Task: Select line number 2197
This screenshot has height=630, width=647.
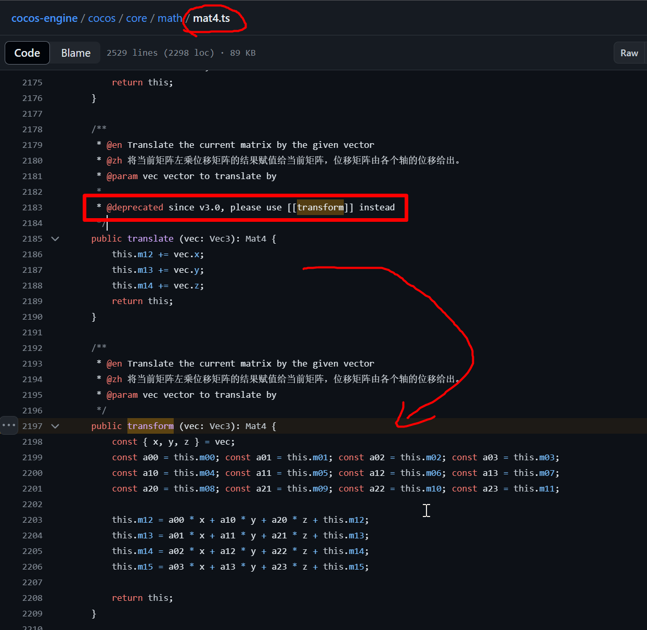Action: (x=32, y=426)
